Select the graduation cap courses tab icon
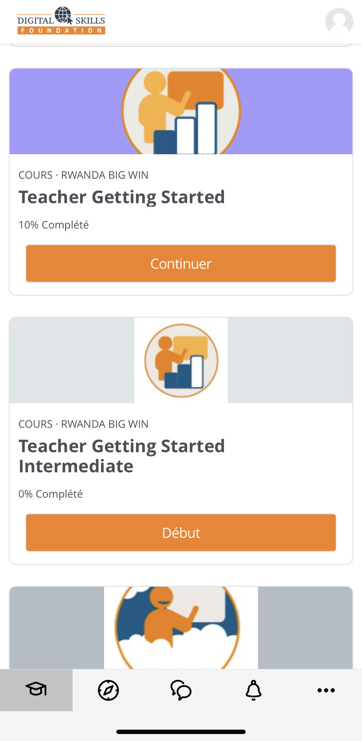The height and width of the screenshot is (741, 362). point(36,690)
